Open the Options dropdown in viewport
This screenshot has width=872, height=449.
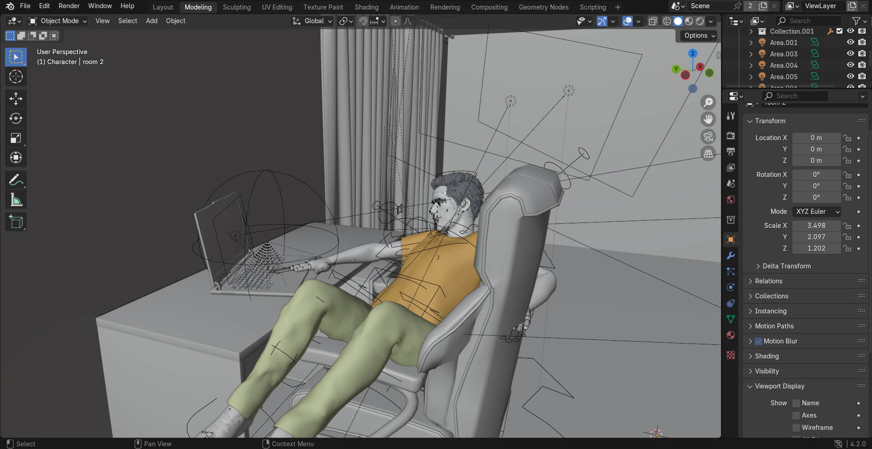point(699,35)
